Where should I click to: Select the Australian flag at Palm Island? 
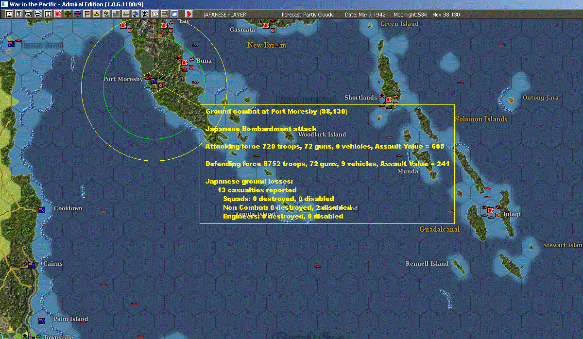coord(42,321)
